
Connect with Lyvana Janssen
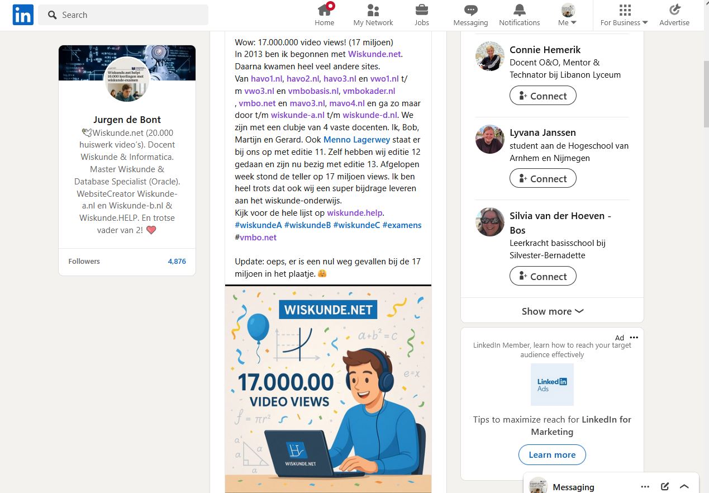coord(543,179)
